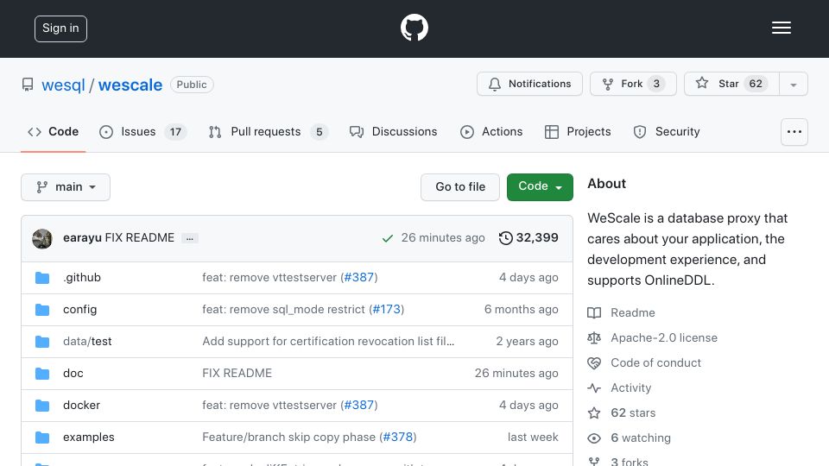Click the GitHub Octocat logo
The width and height of the screenshot is (829, 466).
[414, 28]
